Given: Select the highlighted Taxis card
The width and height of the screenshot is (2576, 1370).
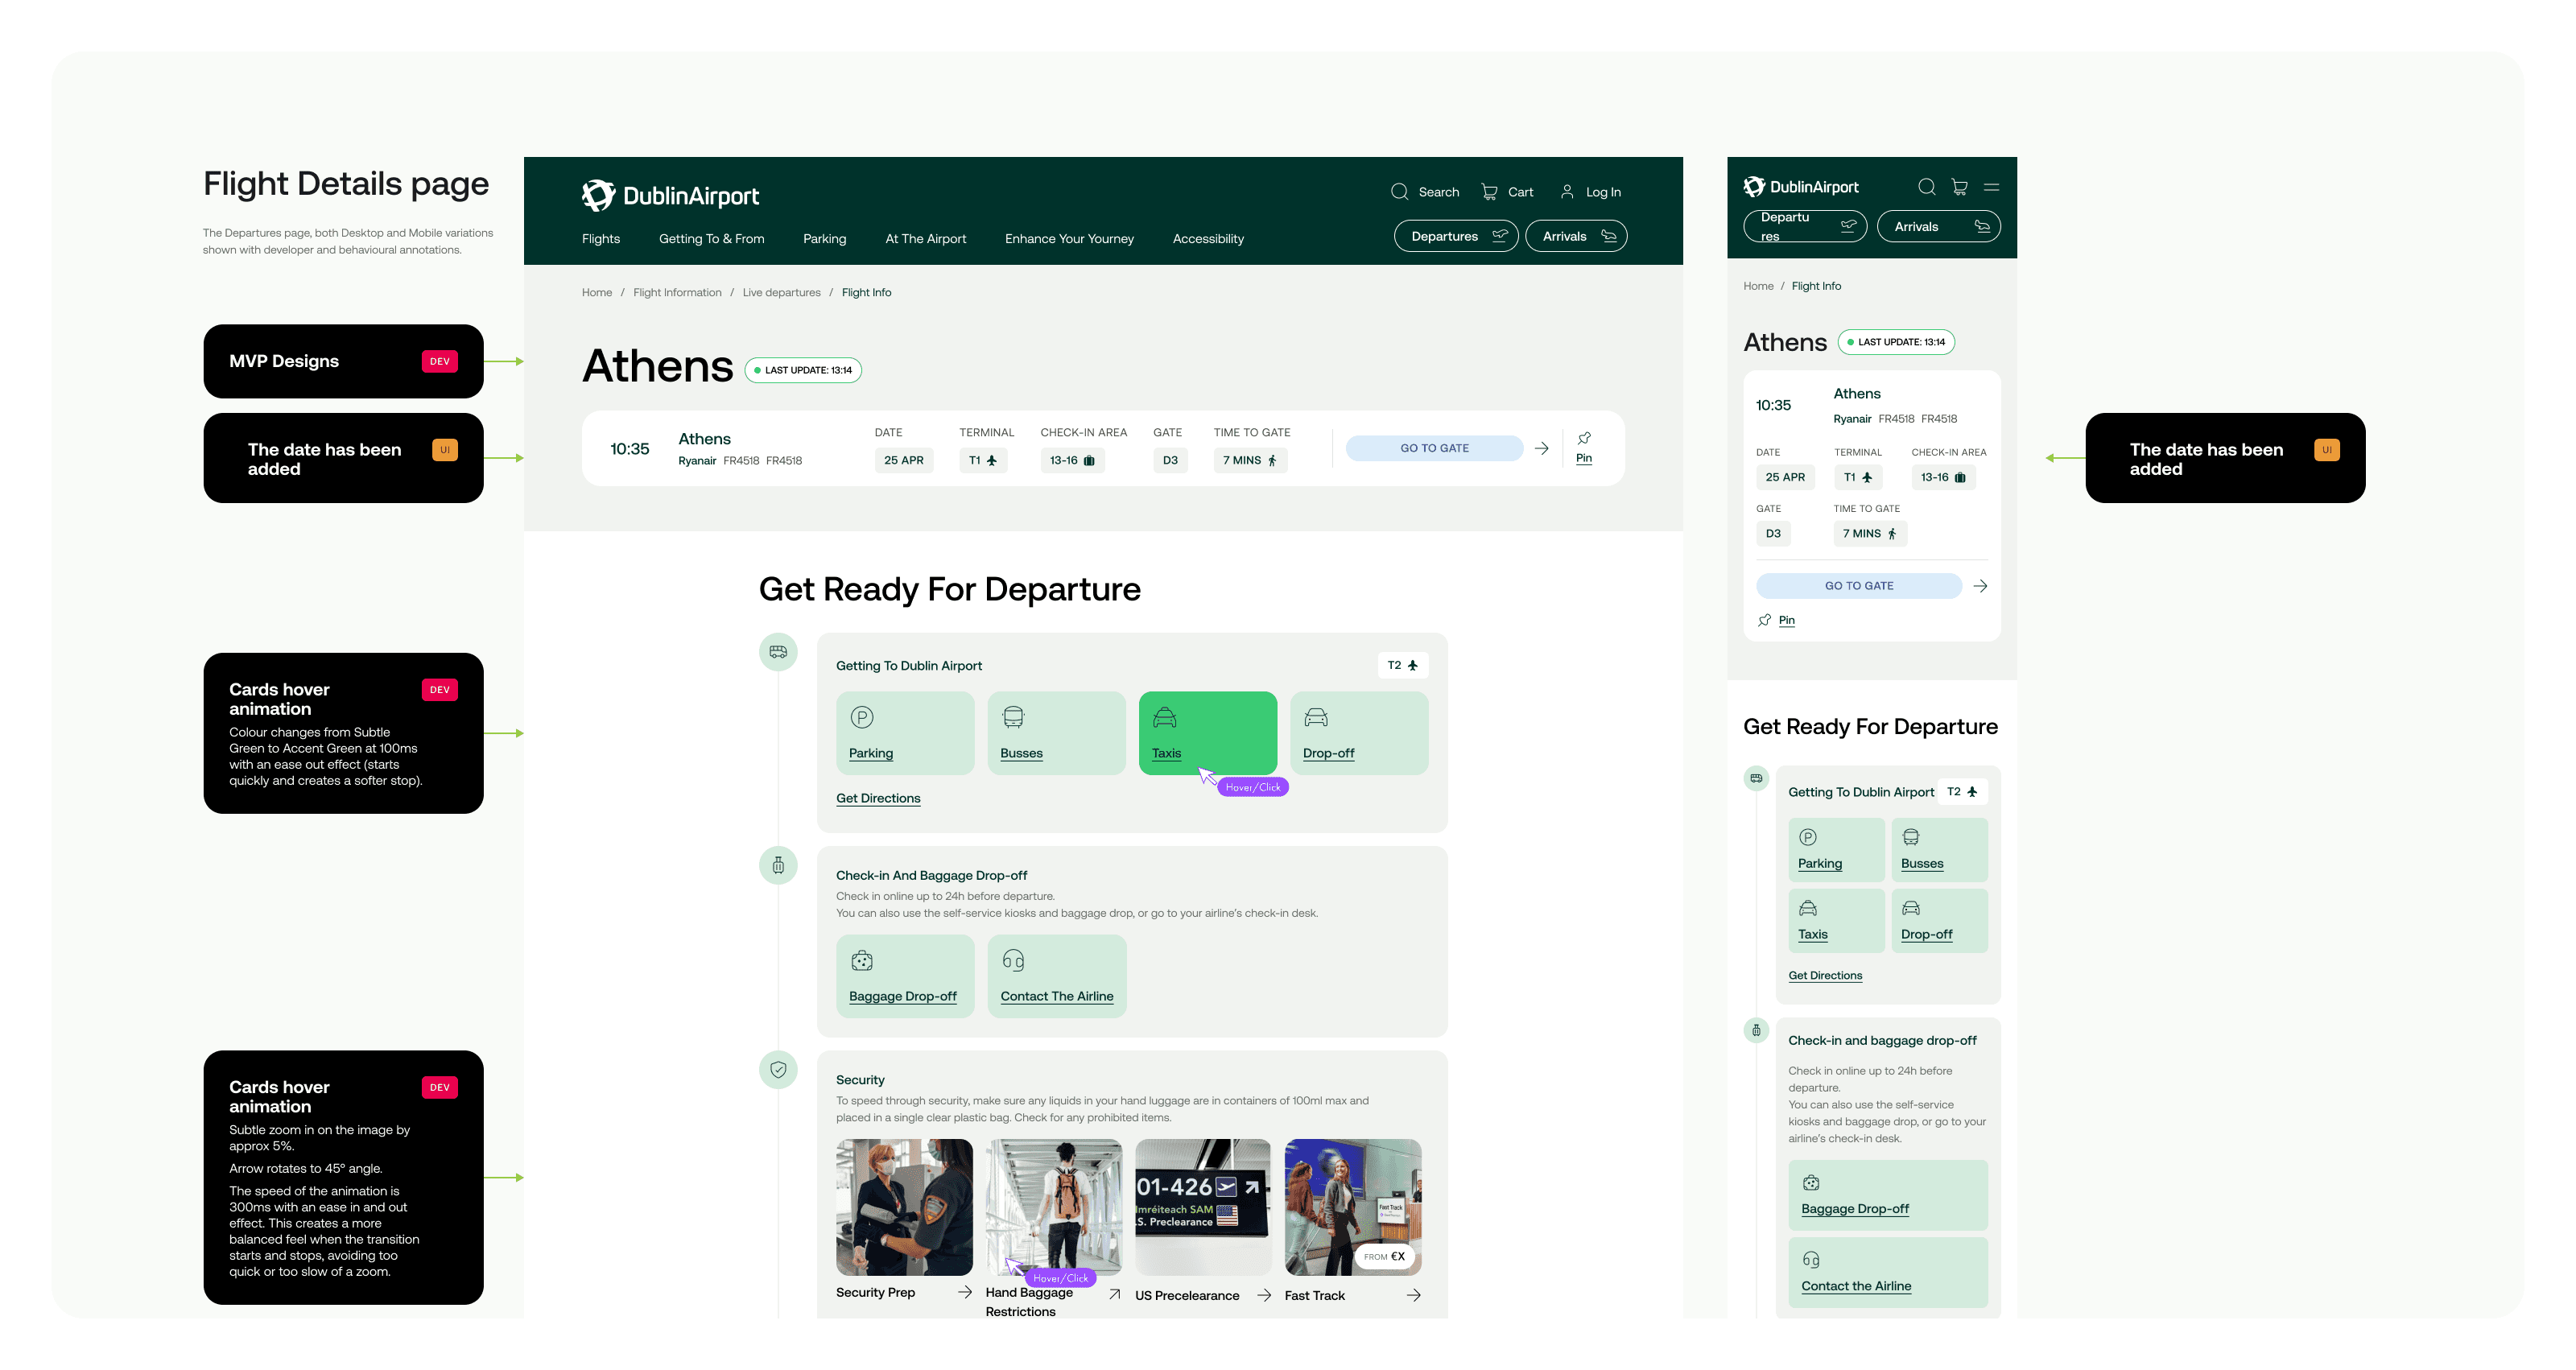Looking at the screenshot, I should 1207,732.
